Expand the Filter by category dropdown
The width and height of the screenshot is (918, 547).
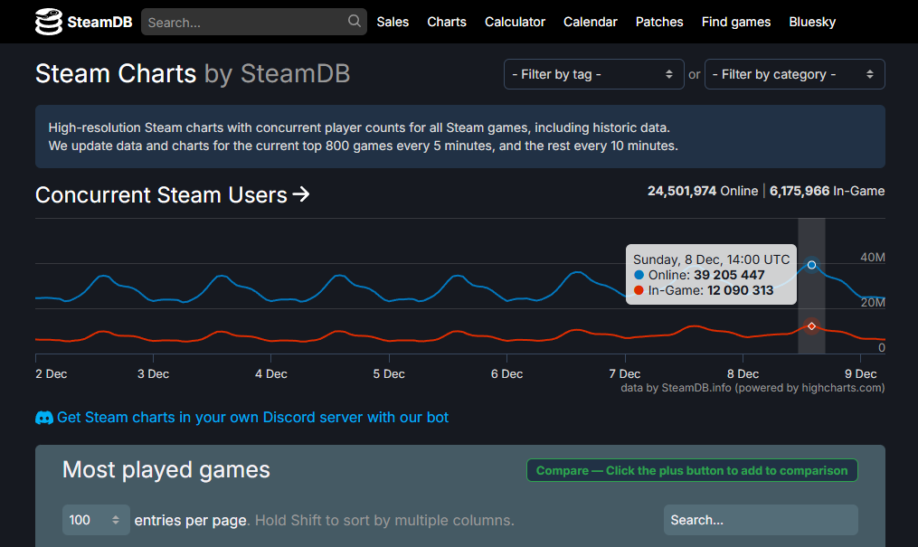tap(794, 74)
